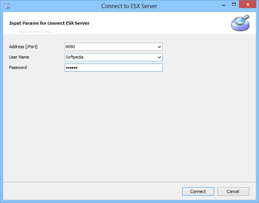Expand the User Name dropdown arrow
Image resolution: width=259 pixels, height=203 pixels.
(x=159, y=57)
